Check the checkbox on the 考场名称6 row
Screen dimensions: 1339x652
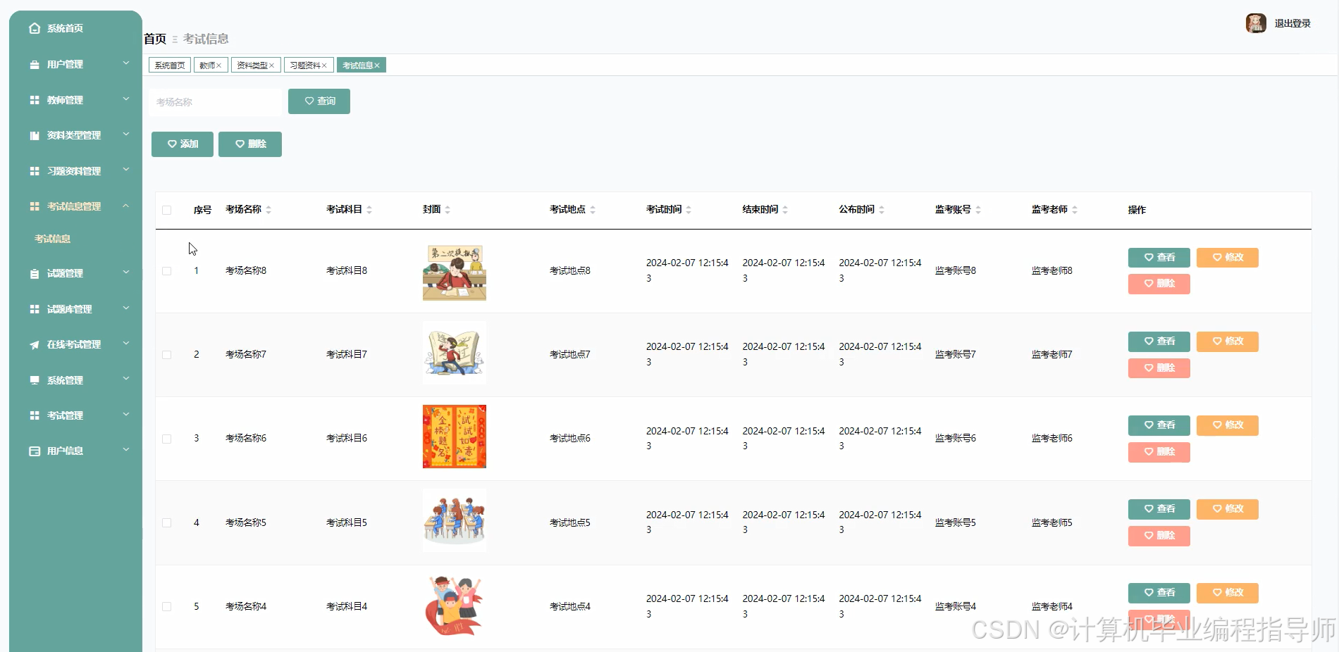(167, 438)
